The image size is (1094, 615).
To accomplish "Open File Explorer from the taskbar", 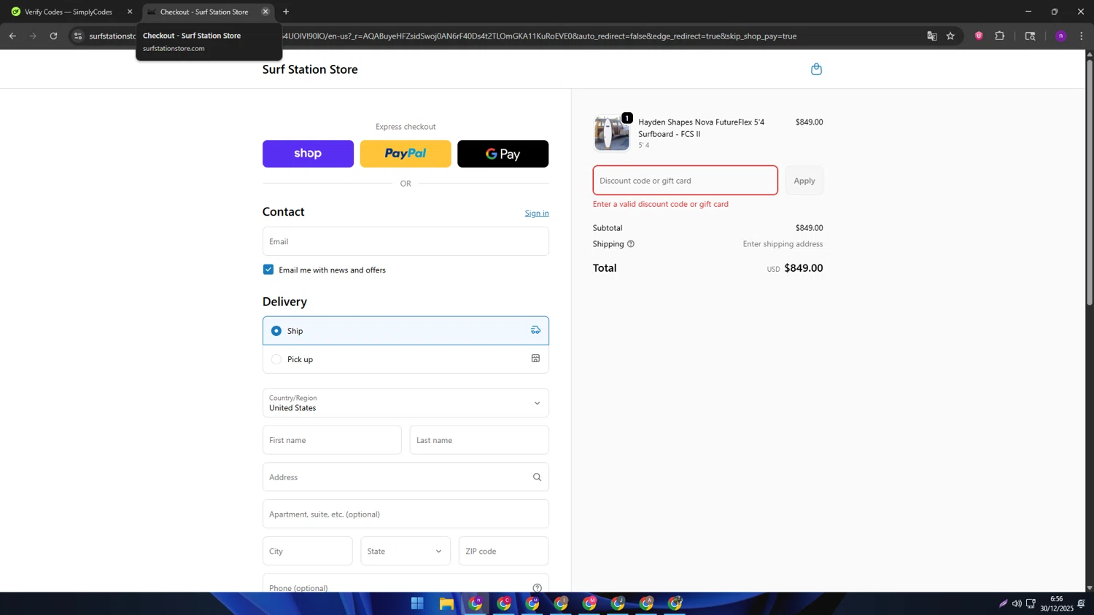I will [x=446, y=603].
